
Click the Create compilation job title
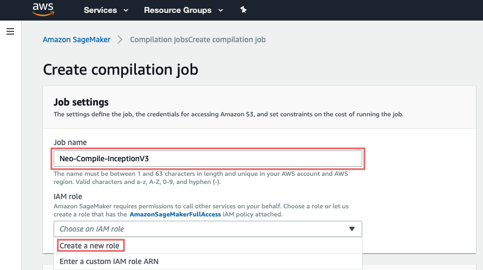pyautogui.click(x=120, y=69)
